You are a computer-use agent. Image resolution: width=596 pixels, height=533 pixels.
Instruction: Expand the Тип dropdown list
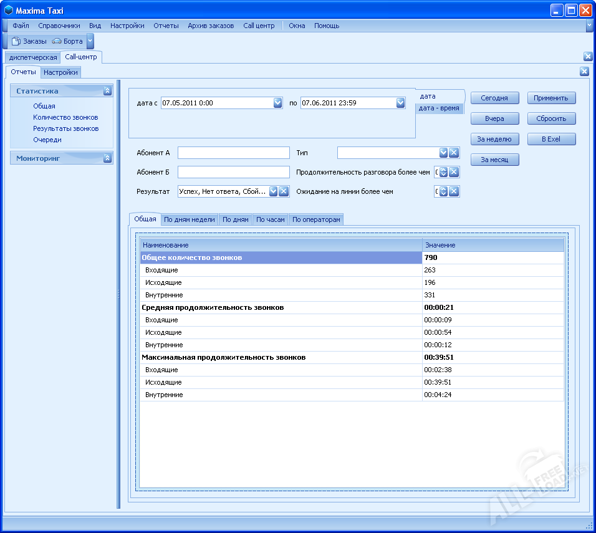point(443,153)
